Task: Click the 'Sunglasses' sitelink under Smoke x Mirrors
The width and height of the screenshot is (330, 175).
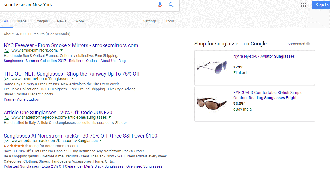Action: pos(13,61)
